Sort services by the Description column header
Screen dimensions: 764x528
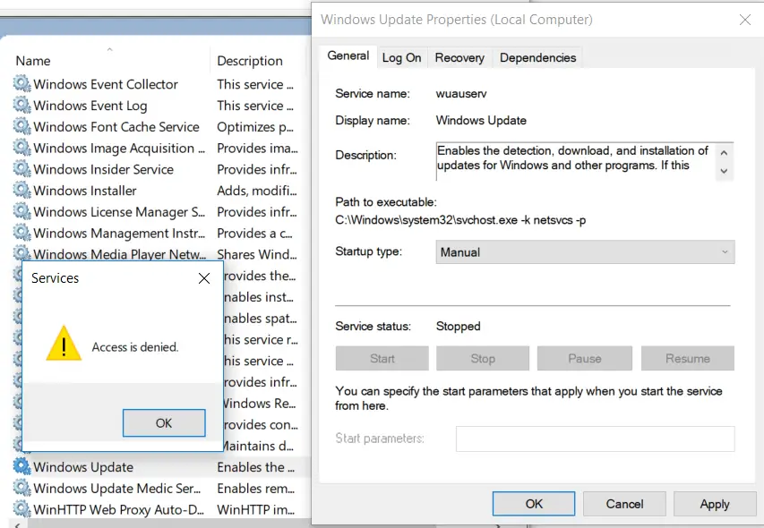(x=250, y=61)
